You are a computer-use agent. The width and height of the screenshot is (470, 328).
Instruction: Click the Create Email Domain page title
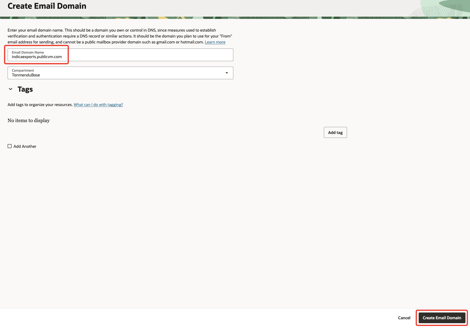pos(47,6)
